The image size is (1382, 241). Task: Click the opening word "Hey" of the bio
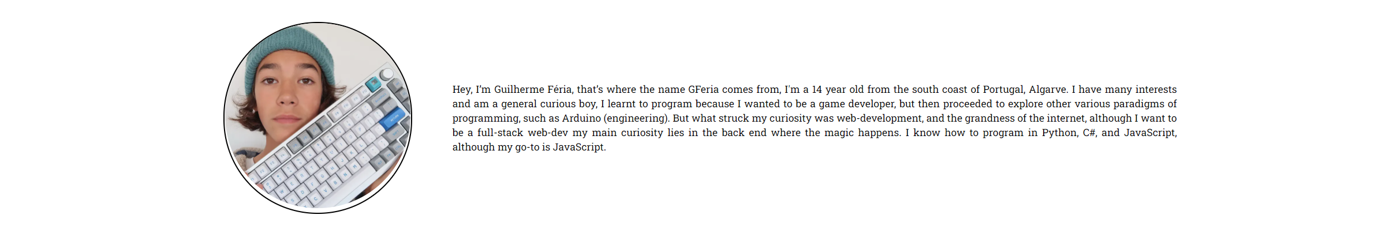(462, 89)
